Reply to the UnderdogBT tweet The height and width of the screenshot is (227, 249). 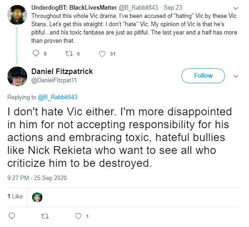click(x=36, y=54)
